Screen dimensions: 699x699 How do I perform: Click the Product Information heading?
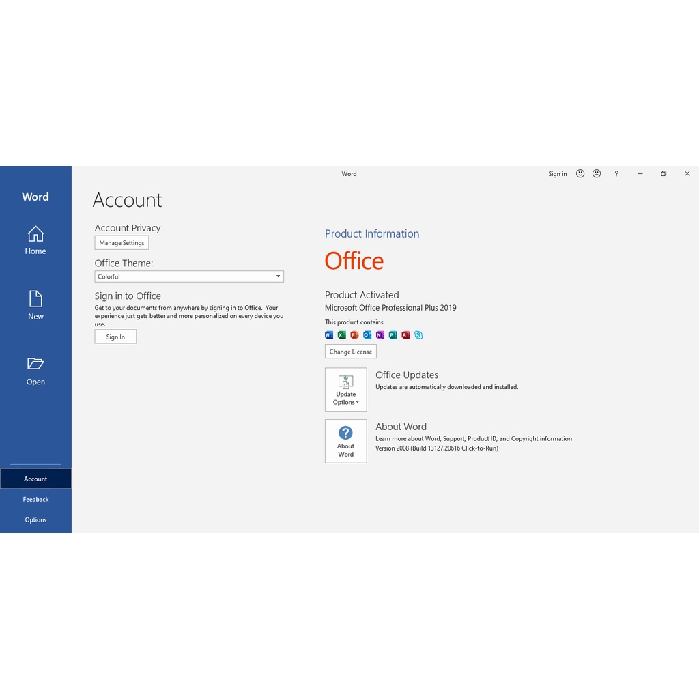click(372, 233)
